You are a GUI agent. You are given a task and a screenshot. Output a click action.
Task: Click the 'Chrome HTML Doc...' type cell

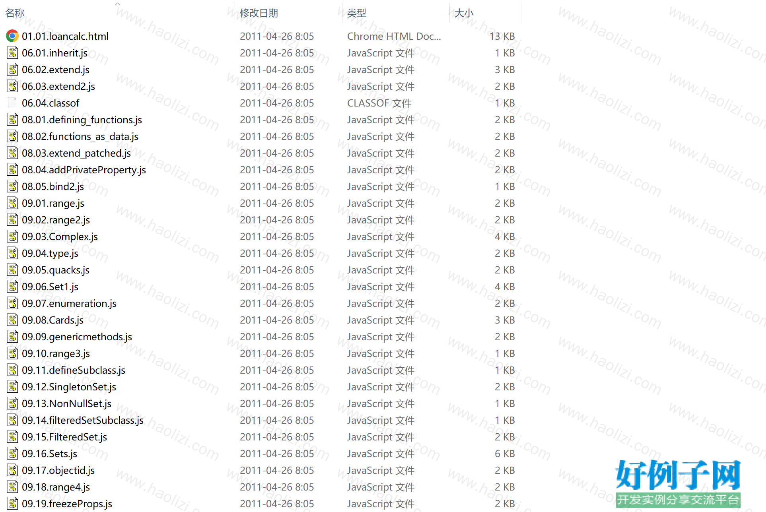click(x=394, y=36)
